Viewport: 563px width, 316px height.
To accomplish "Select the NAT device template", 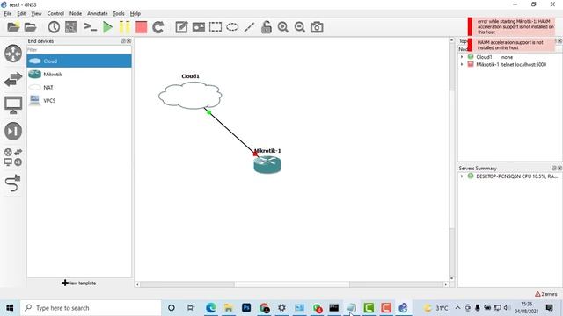I will click(79, 88).
